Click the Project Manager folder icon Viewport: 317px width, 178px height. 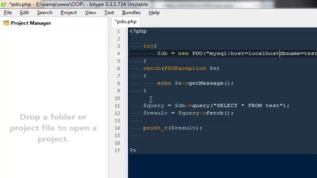point(6,23)
